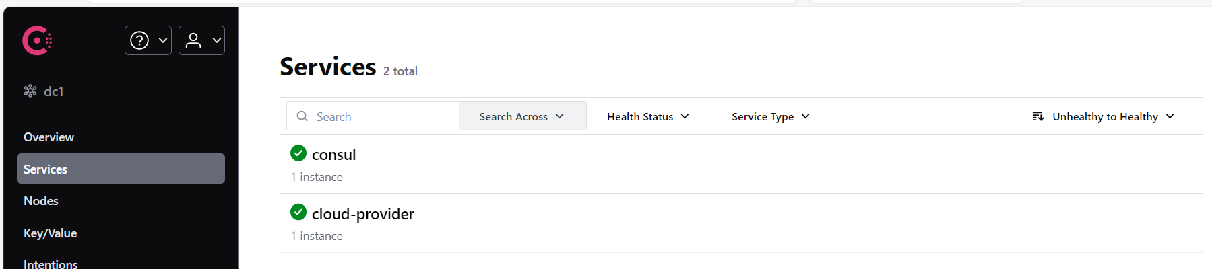Navigate to Key/Value store

tap(51, 233)
